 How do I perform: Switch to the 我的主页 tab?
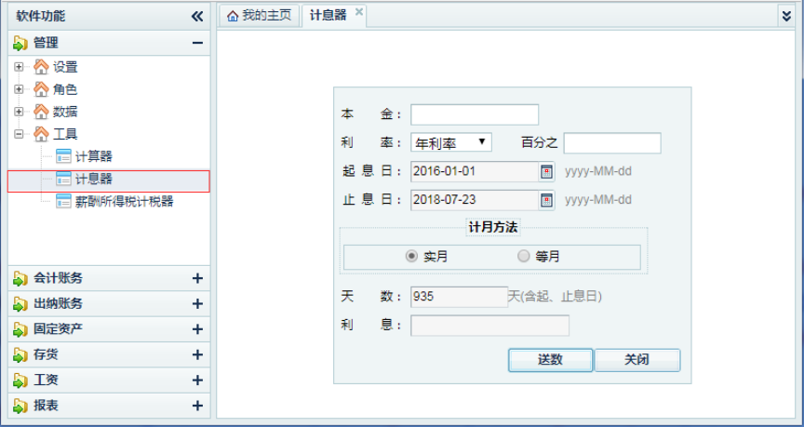pyautogui.click(x=259, y=16)
